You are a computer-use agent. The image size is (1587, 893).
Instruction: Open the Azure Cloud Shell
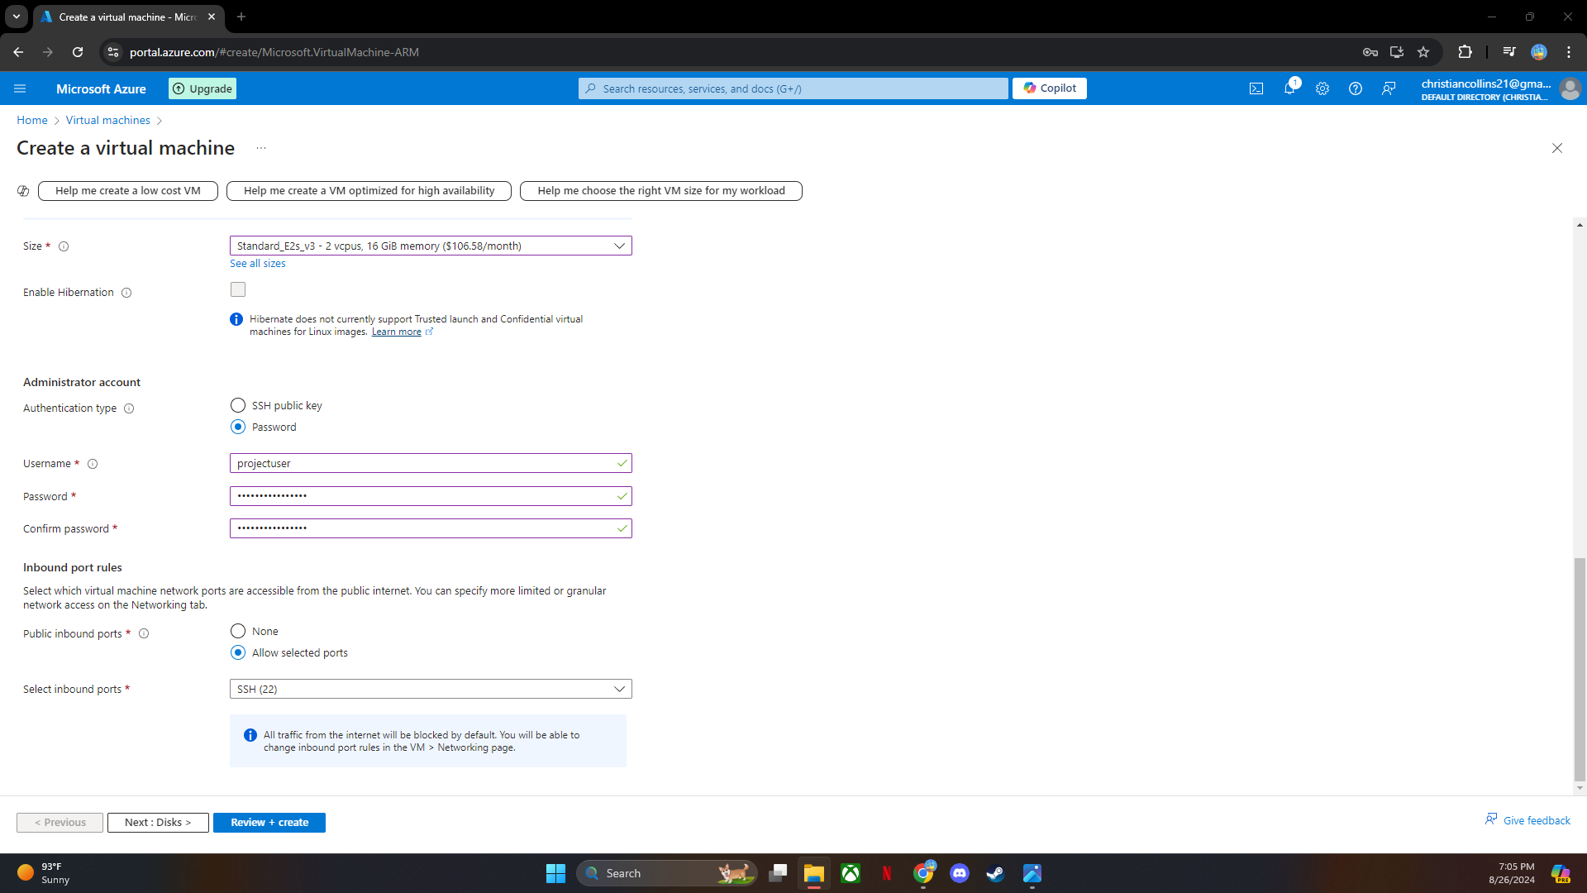coord(1256,88)
